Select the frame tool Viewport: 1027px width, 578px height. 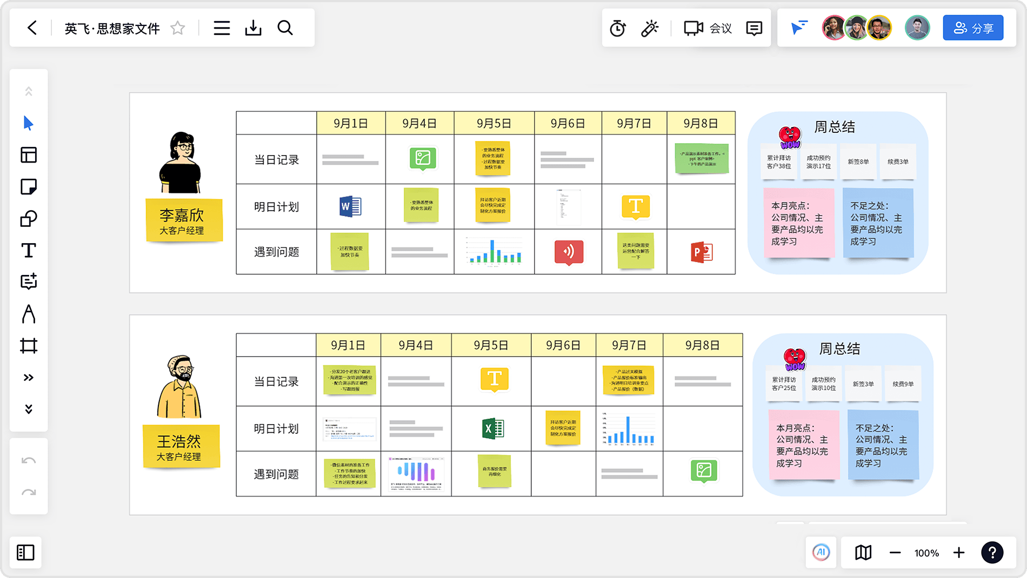29,346
